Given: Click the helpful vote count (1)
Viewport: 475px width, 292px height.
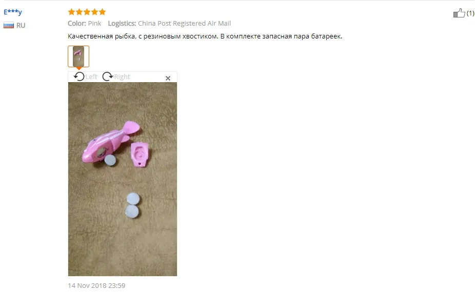Looking at the screenshot, I should [x=470, y=13].
